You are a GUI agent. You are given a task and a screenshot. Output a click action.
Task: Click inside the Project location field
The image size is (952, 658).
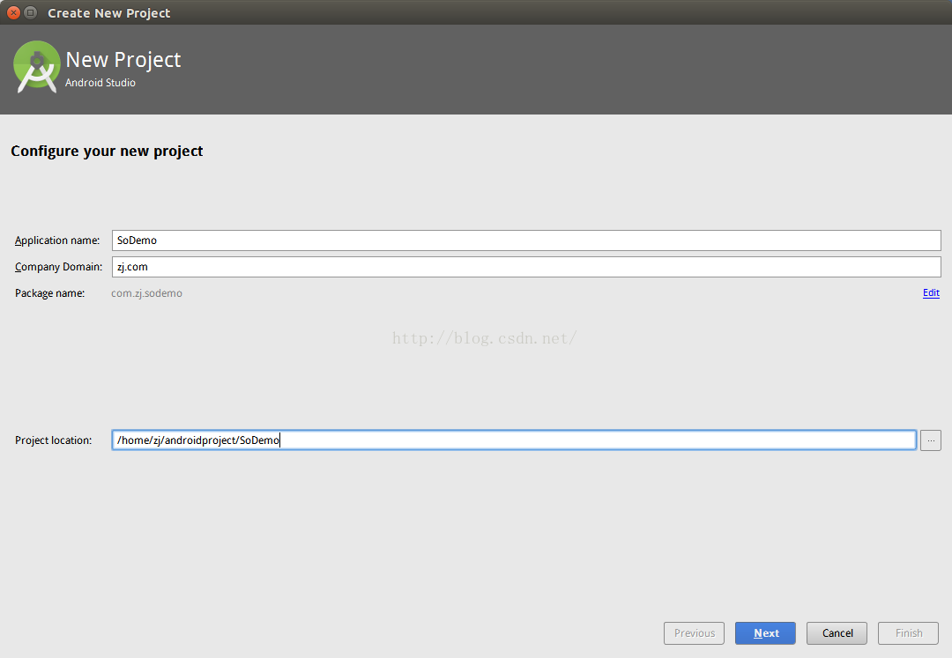[x=514, y=440]
